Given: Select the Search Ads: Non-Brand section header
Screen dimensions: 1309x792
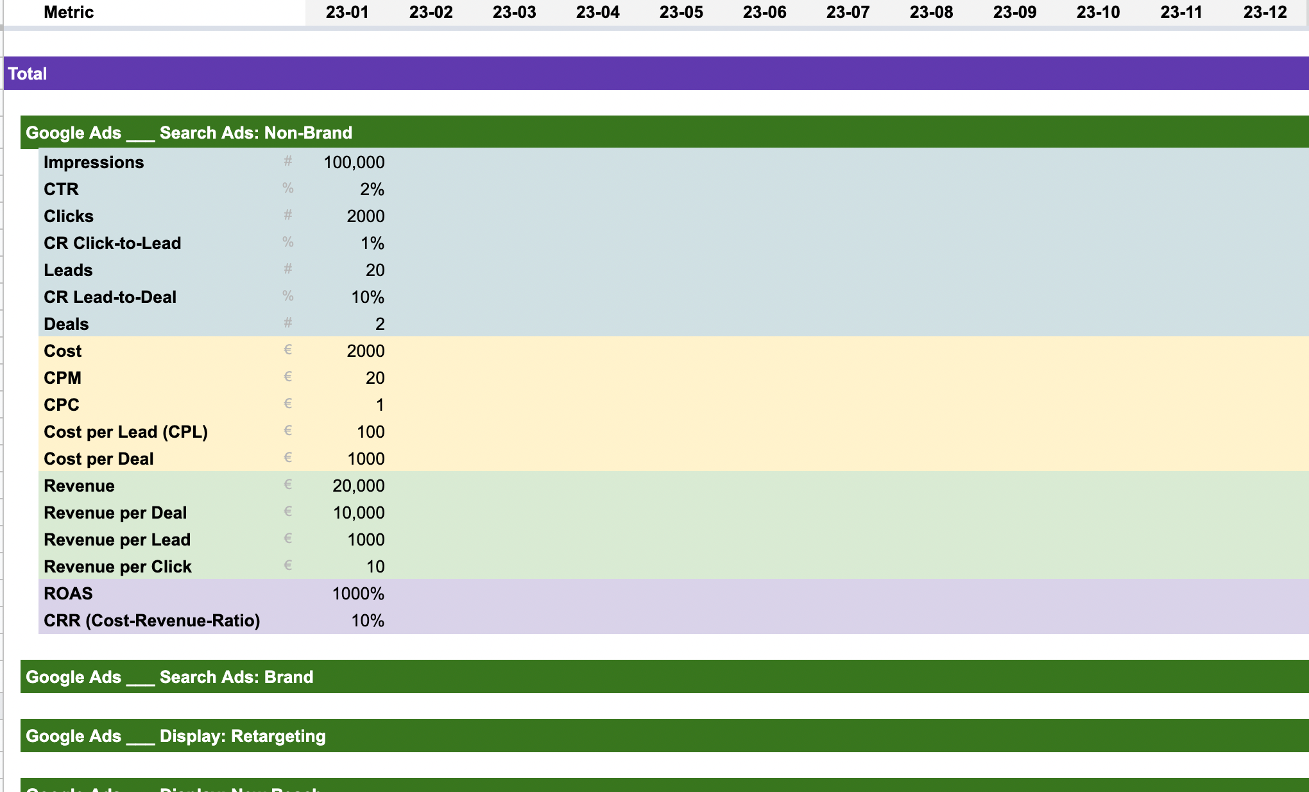Looking at the screenshot, I should (x=665, y=132).
